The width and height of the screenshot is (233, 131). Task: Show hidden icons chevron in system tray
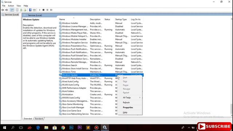coord(189,128)
